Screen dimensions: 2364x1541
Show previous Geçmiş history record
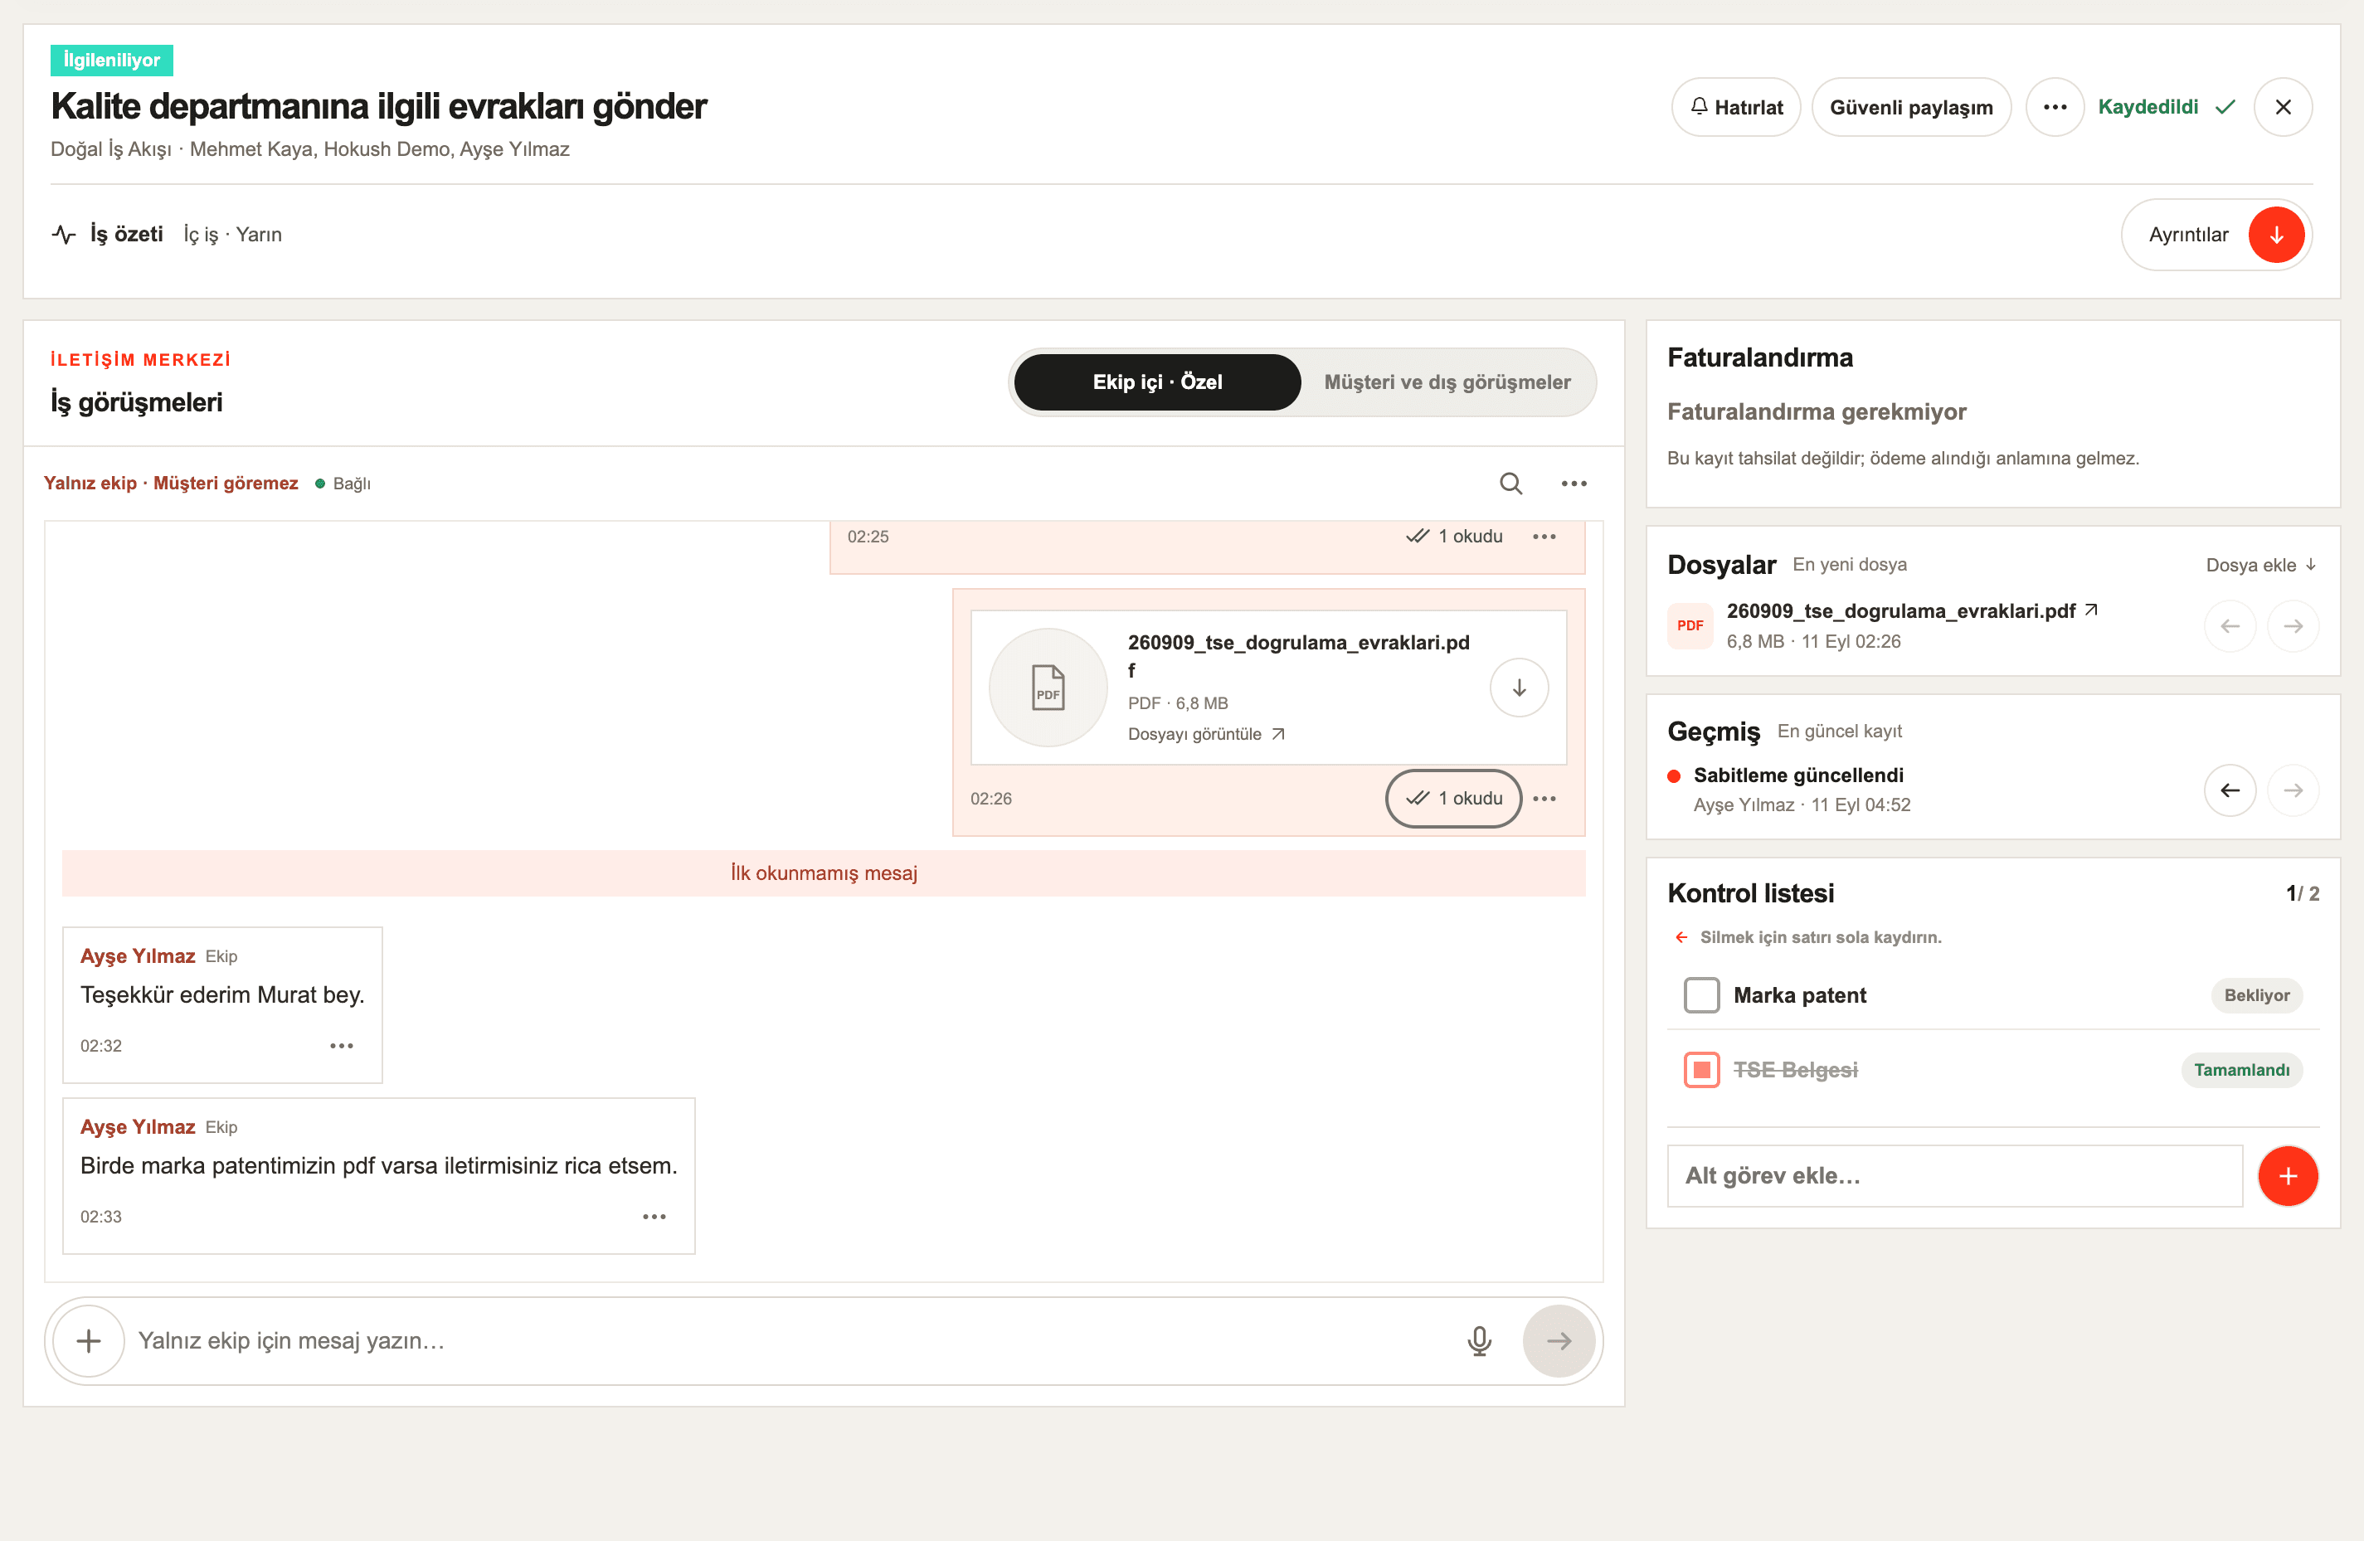click(2229, 790)
